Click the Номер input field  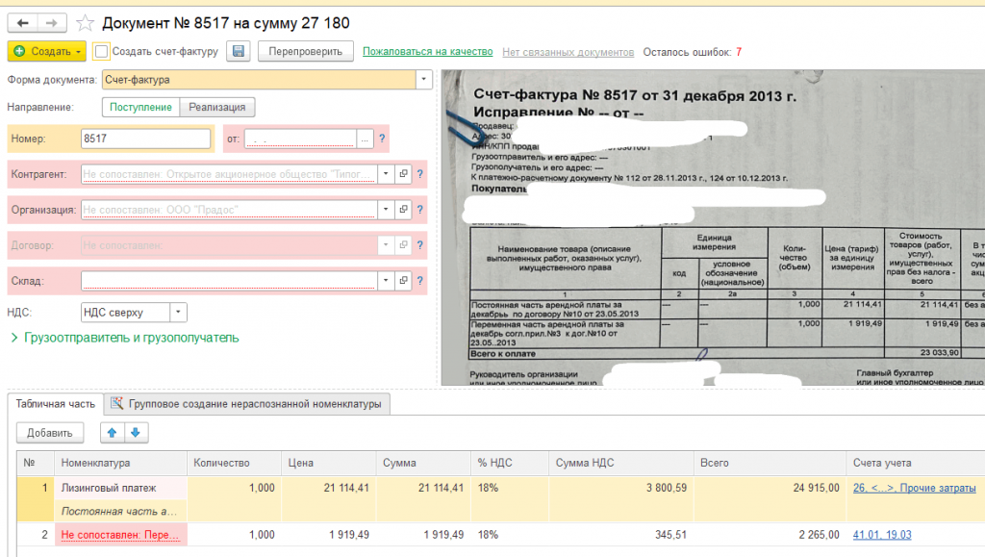pyautogui.click(x=146, y=139)
